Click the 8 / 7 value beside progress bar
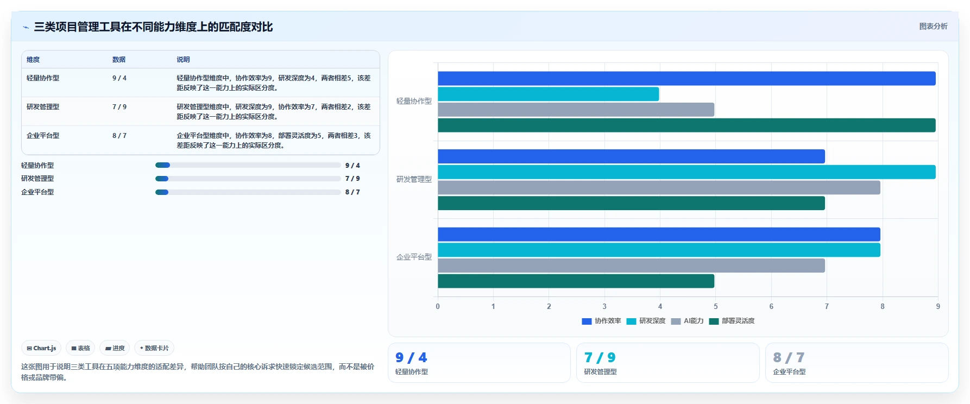 [x=352, y=192]
